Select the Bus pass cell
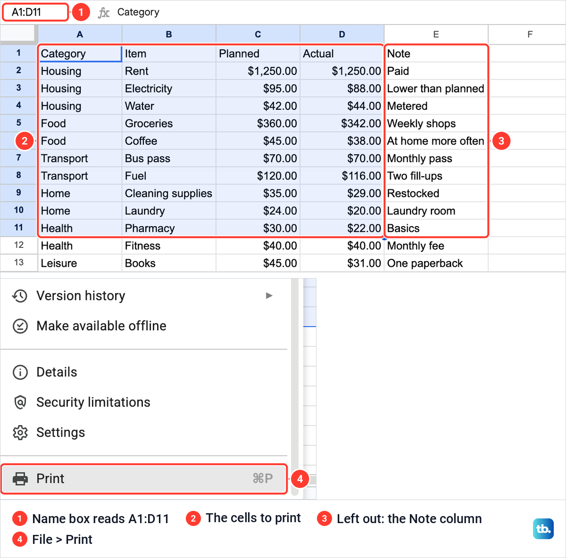Image resolution: width=566 pixels, height=558 pixels. click(169, 158)
